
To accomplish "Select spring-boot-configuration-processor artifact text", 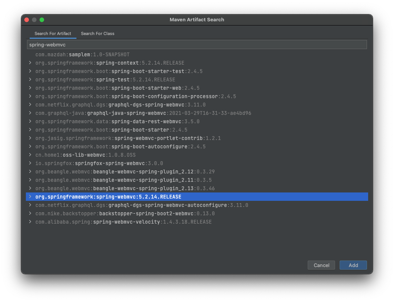I will [x=136, y=96].
